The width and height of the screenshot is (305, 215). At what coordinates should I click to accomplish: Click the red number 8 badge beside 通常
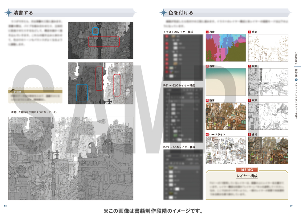pyautogui.click(x=249, y=134)
